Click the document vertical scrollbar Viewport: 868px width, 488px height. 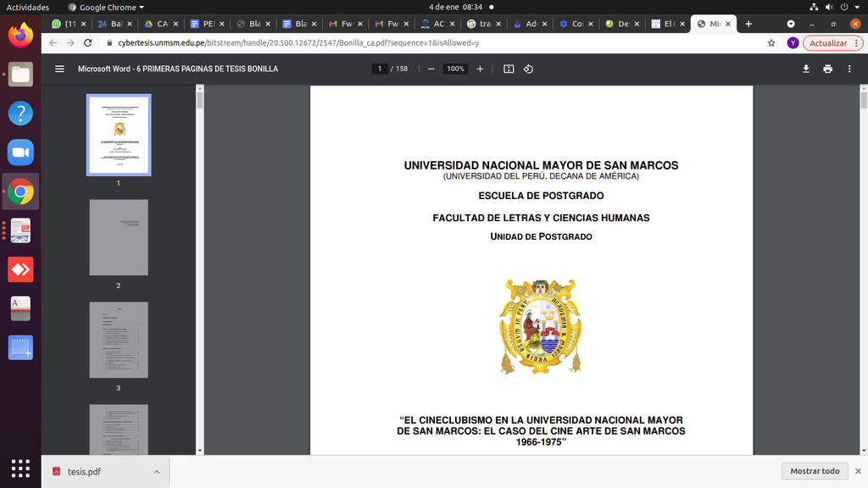tap(864, 100)
